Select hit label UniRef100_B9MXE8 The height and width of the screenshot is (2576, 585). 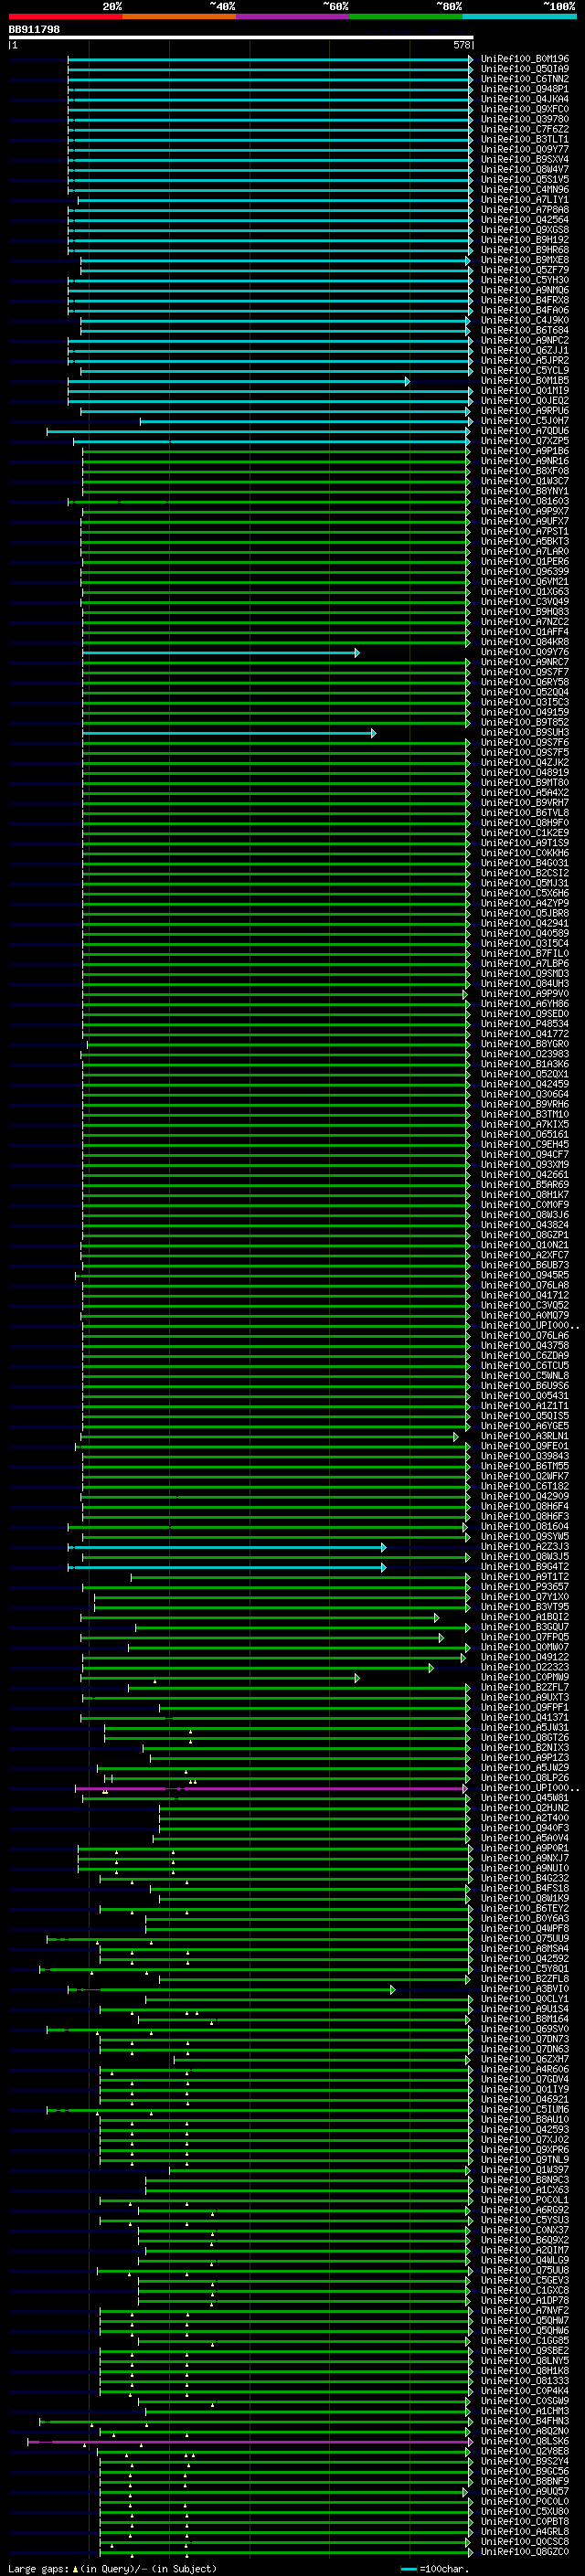[x=525, y=260]
